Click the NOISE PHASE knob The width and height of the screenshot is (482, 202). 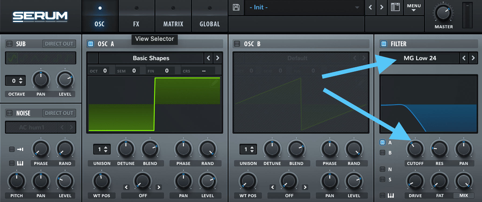point(41,149)
